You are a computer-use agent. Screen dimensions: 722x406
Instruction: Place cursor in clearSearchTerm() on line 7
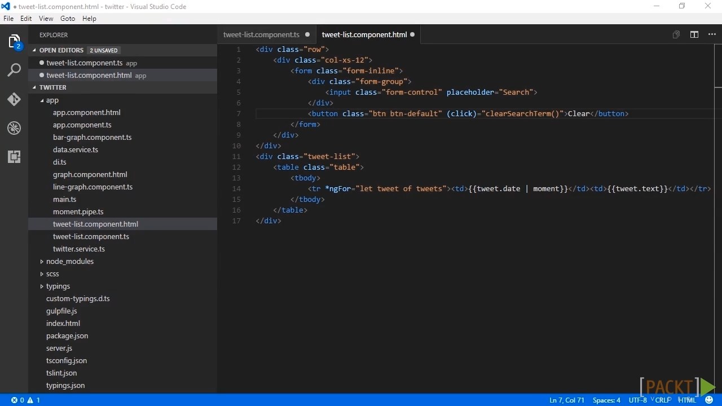(x=522, y=113)
